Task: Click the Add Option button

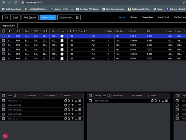Action: tap(30, 18)
